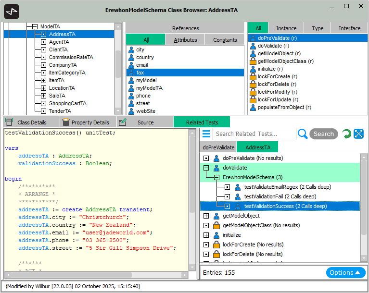This screenshot has width=369, height=293.
Task: Click the green refresh arrow icon
Action: [346, 134]
